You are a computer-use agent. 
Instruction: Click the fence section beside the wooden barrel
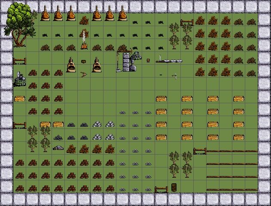(161, 190)
